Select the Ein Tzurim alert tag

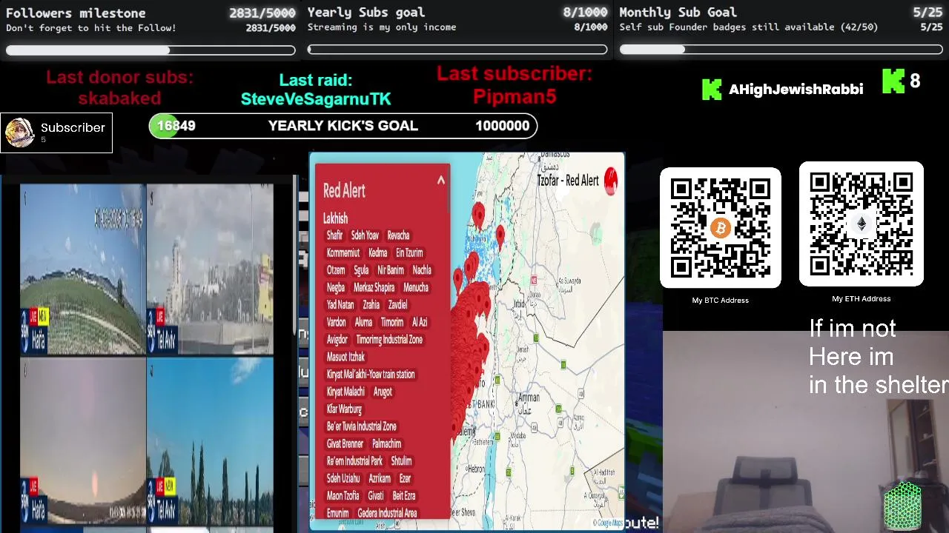(409, 252)
